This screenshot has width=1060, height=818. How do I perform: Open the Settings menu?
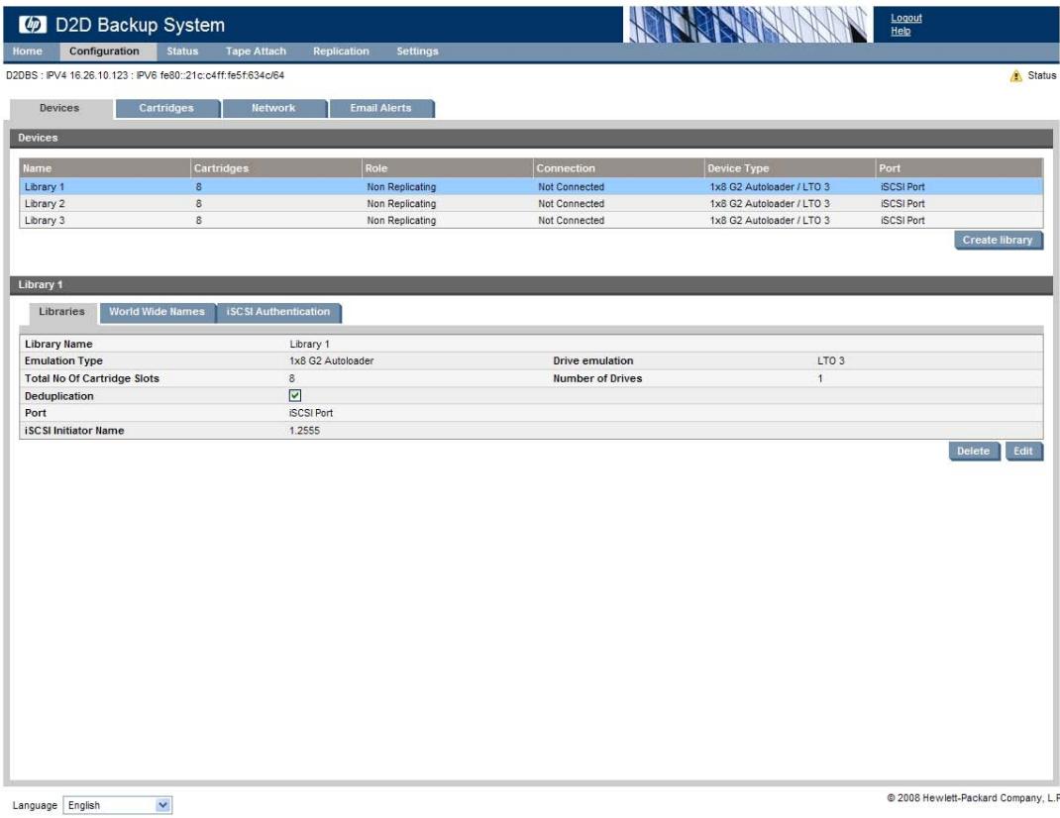click(x=417, y=51)
